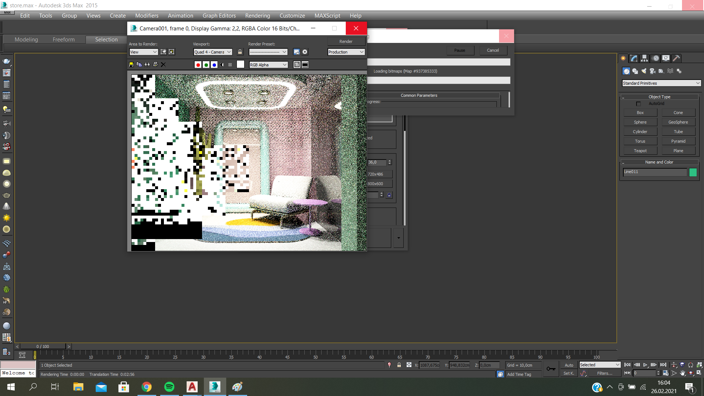Open the Hierarchy panel in the command panel
The width and height of the screenshot is (704, 396).
pos(644,58)
